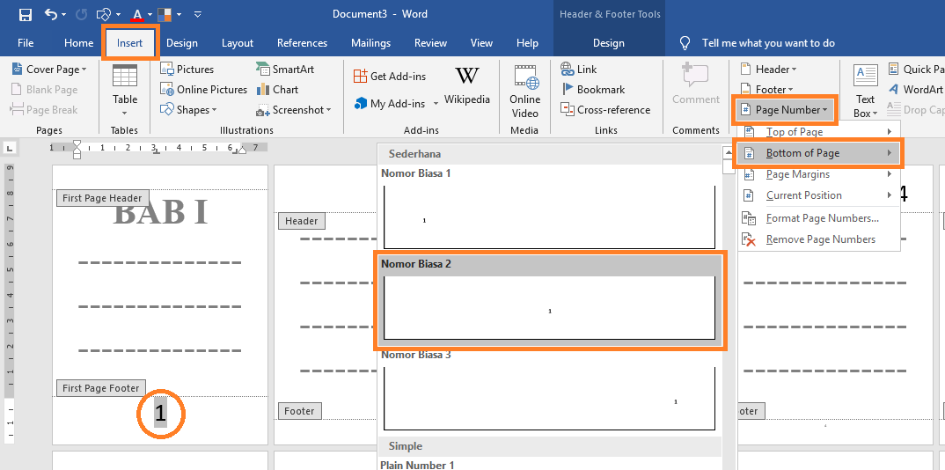Viewport: 945px width, 470px height.
Task: Apply font color with the red A icon
Action: (x=137, y=14)
